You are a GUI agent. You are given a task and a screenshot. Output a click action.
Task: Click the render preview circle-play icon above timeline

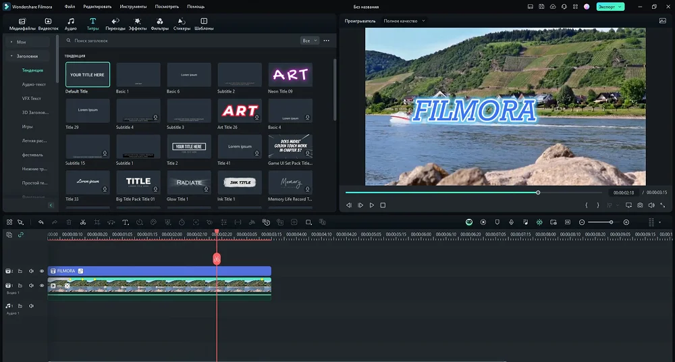click(483, 222)
